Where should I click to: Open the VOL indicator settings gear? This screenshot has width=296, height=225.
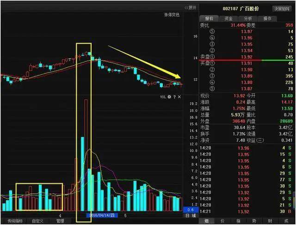point(169,97)
